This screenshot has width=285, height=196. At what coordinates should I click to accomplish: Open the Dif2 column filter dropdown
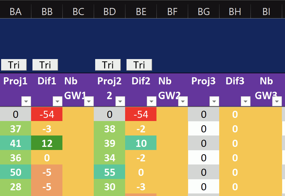coord(152,101)
